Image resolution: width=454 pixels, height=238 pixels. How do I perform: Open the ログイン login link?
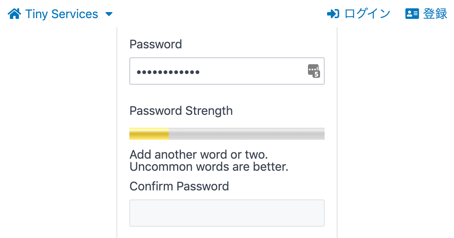(367, 14)
